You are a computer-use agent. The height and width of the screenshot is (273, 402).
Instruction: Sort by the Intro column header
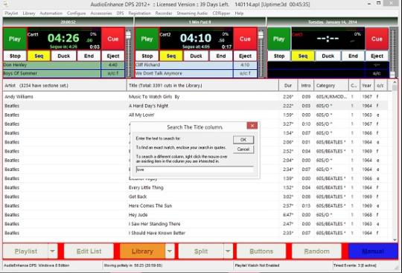coord(306,86)
